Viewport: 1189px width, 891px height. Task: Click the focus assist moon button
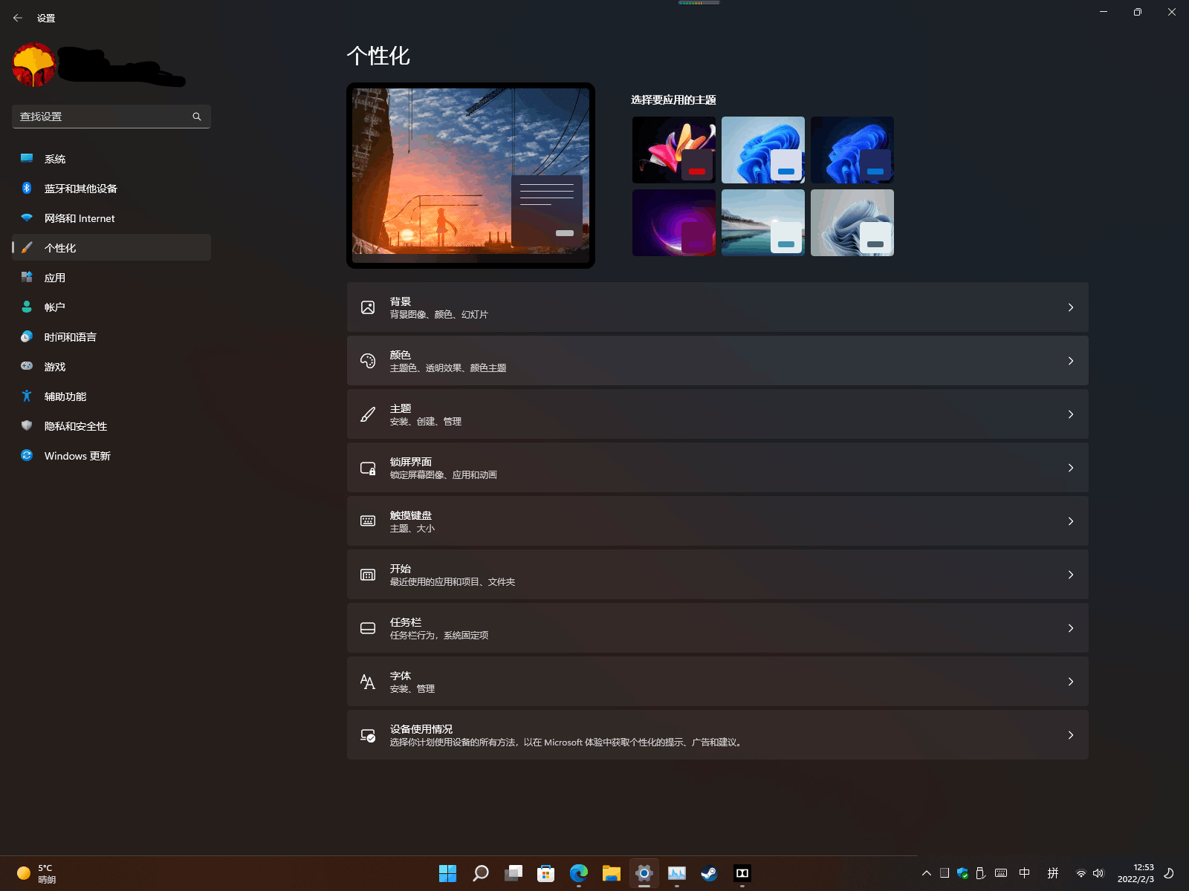click(x=1169, y=873)
